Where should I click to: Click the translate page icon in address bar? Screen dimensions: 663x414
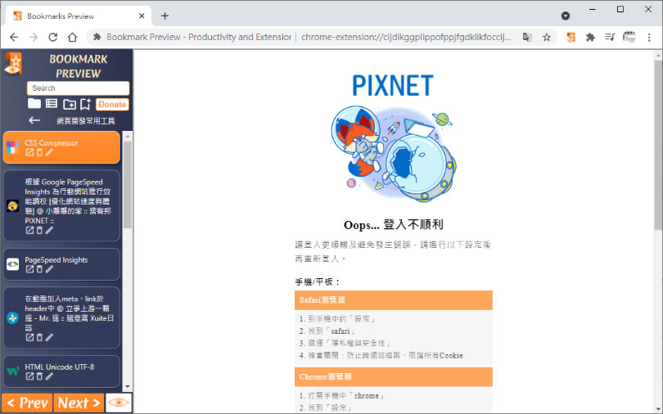(x=527, y=37)
